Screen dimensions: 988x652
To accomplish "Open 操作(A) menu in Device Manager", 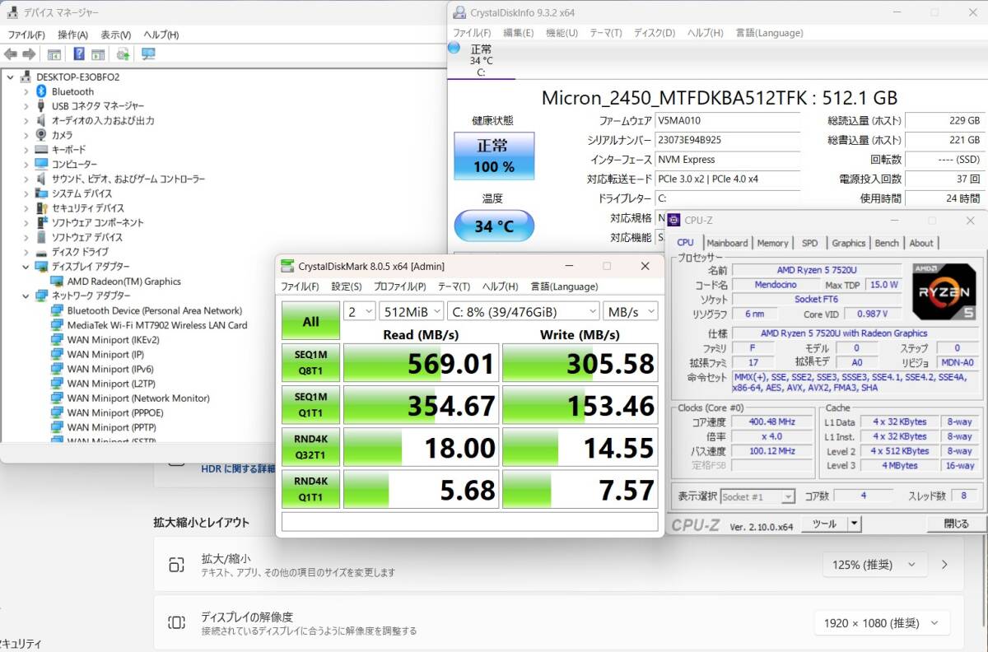I will pyautogui.click(x=72, y=35).
